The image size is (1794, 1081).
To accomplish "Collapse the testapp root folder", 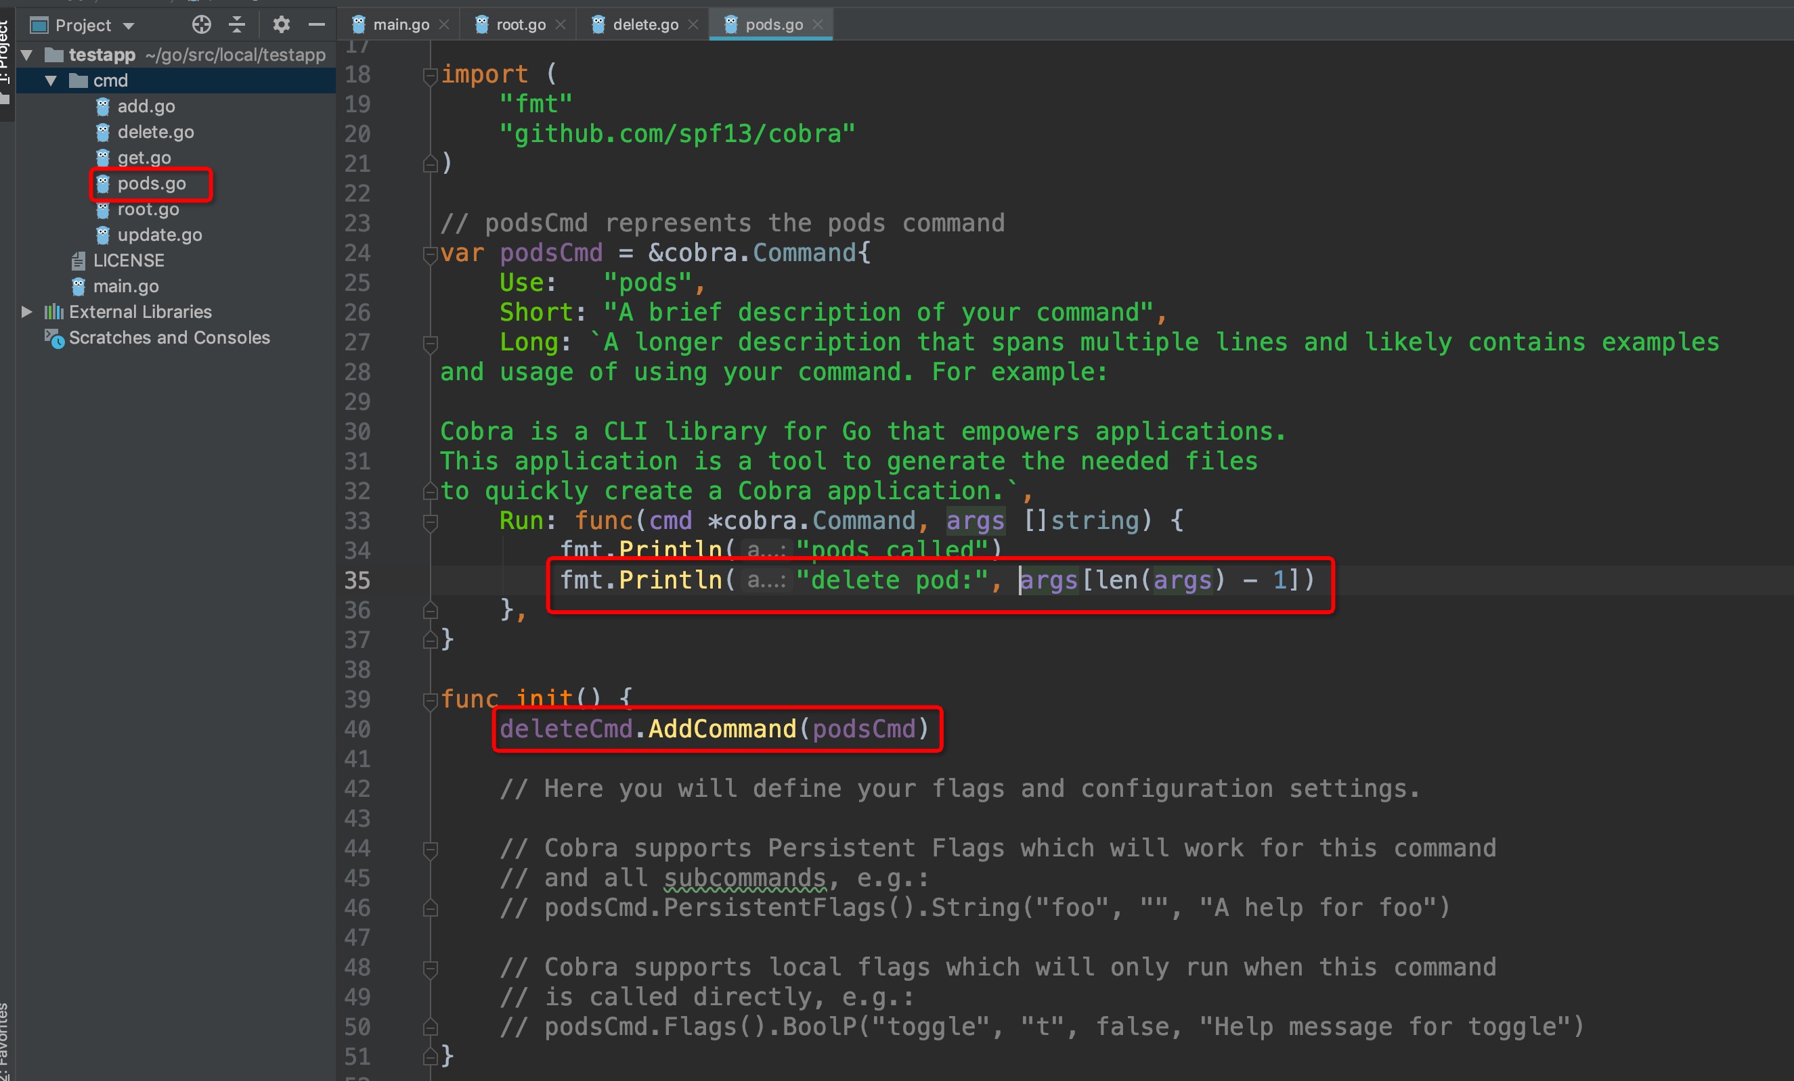I will tap(27, 55).
